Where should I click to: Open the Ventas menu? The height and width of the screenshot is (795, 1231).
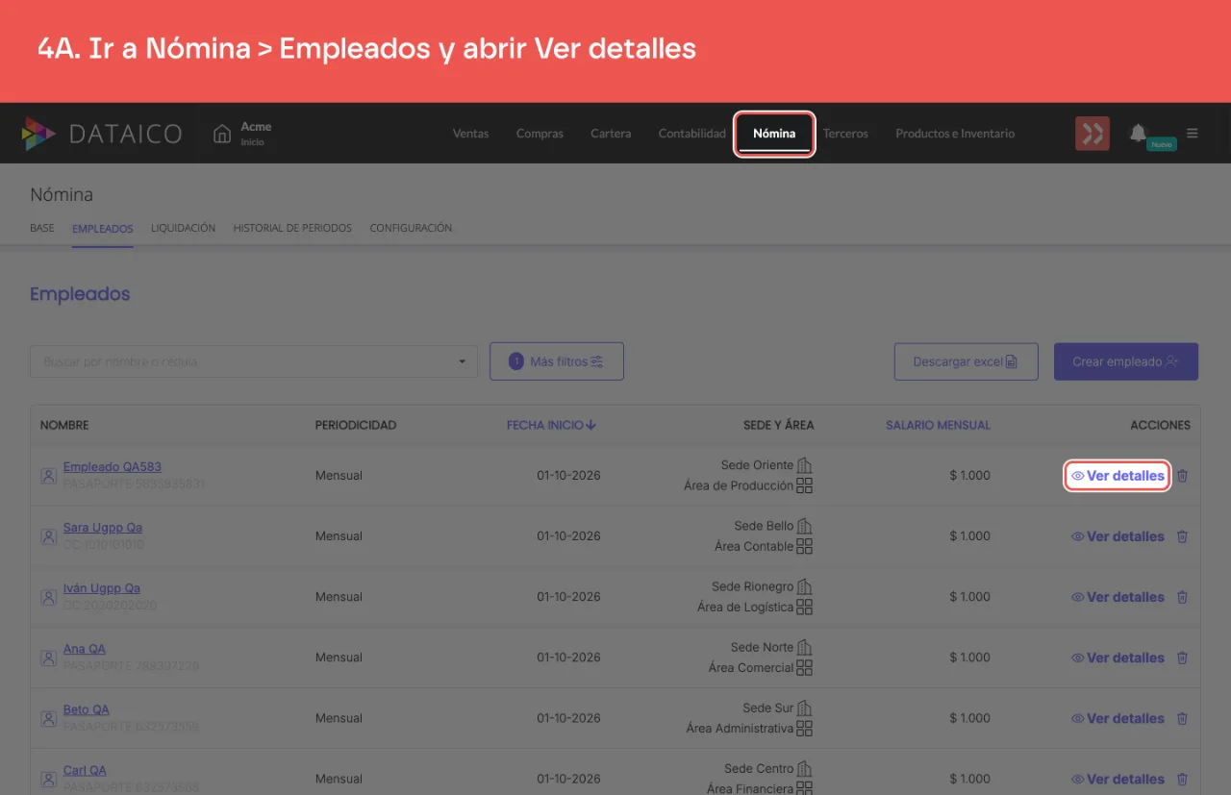point(470,134)
